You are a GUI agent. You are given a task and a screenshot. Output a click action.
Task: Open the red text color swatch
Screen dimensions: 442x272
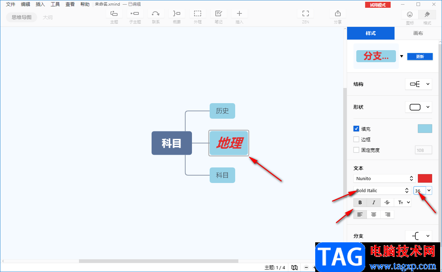tap(425, 178)
